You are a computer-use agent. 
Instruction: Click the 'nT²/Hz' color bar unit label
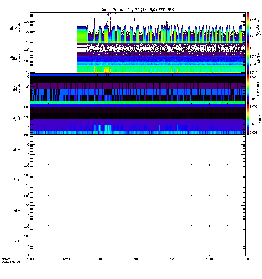coord(259,58)
